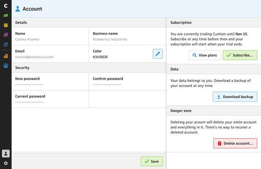This screenshot has height=169, width=261.
Task: Focus the Confirm password field
Action: (128, 81)
